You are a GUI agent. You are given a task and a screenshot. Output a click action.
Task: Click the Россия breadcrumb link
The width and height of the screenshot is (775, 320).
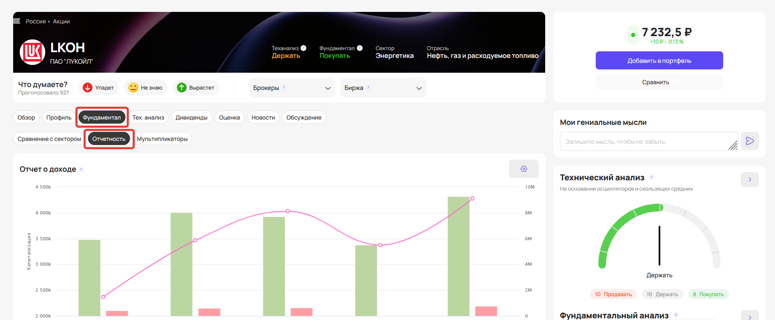coord(36,21)
